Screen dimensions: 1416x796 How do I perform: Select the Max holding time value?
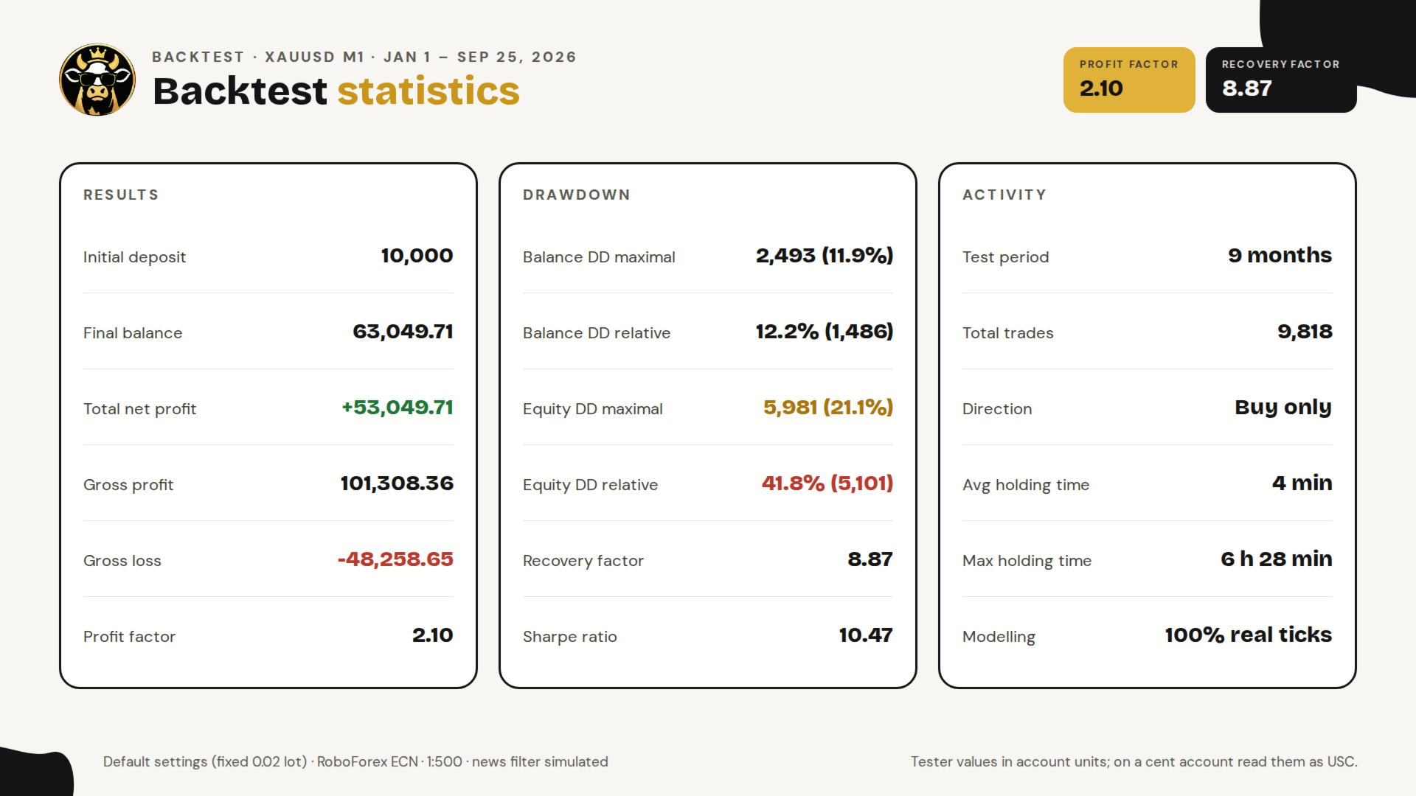[x=1277, y=559]
